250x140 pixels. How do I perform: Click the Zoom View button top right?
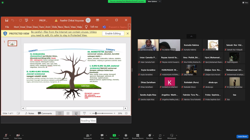click(245, 3)
